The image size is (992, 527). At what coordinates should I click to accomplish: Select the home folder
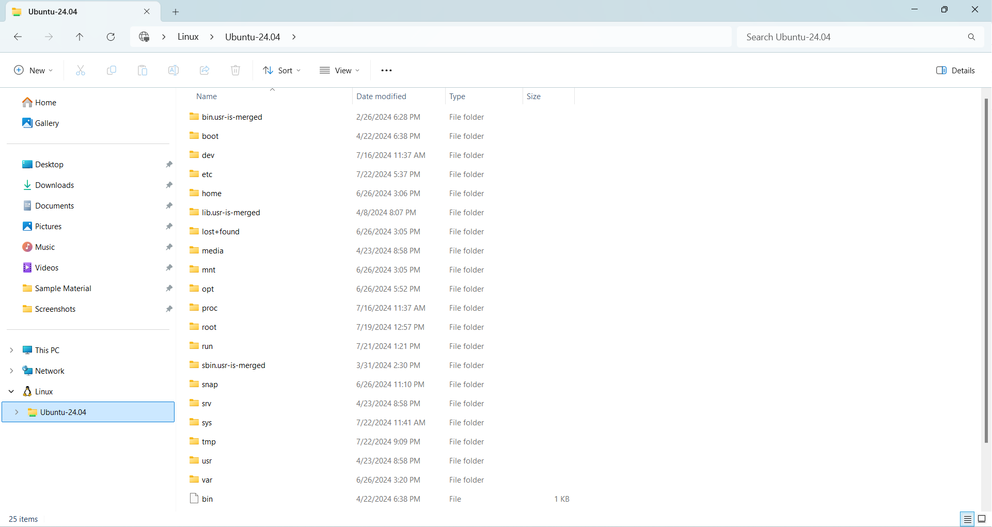coord(206,194)
